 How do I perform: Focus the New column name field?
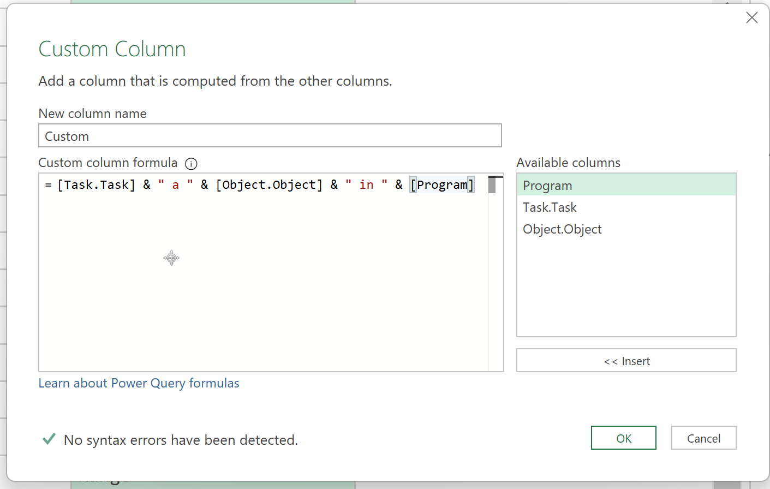coord(270,136)
